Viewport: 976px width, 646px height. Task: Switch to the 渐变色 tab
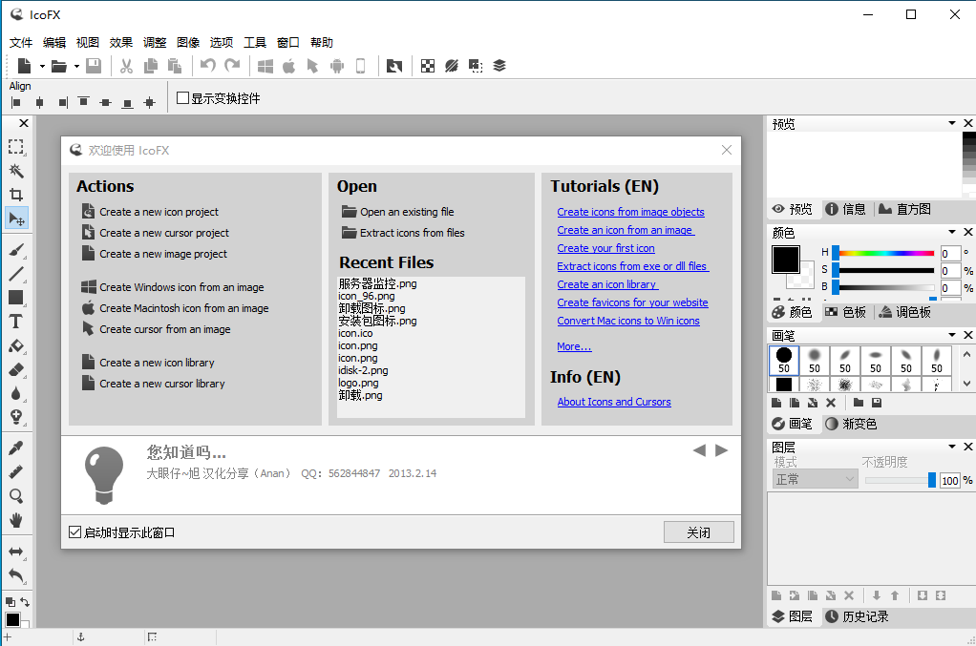tap(851, 424)
